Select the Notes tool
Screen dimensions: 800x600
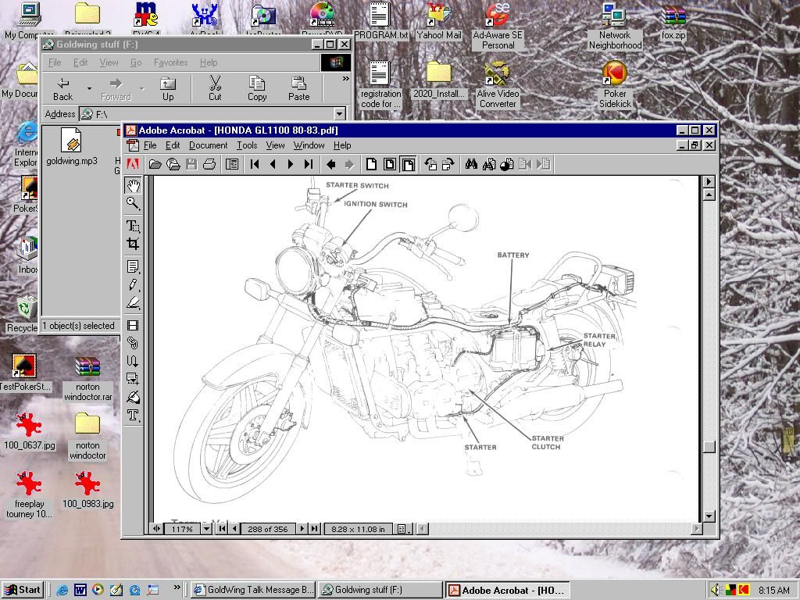point(133,266)
